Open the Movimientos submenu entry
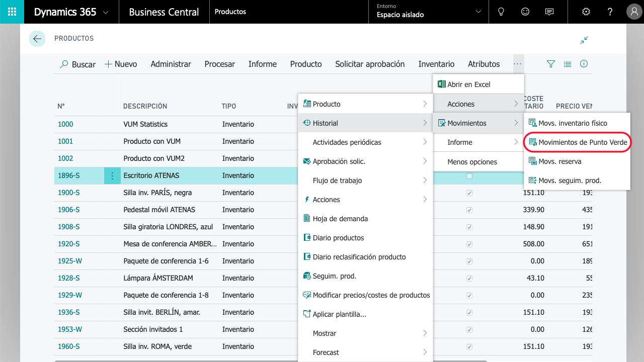Image resolution: width=644 pixels, height=362 pixels. coord(478,123)
